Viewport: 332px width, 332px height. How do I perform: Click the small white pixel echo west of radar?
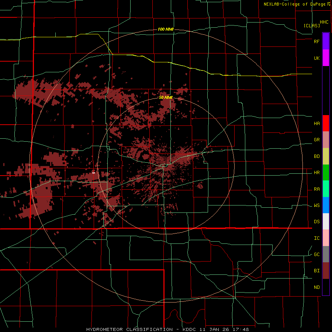point(94,173)
